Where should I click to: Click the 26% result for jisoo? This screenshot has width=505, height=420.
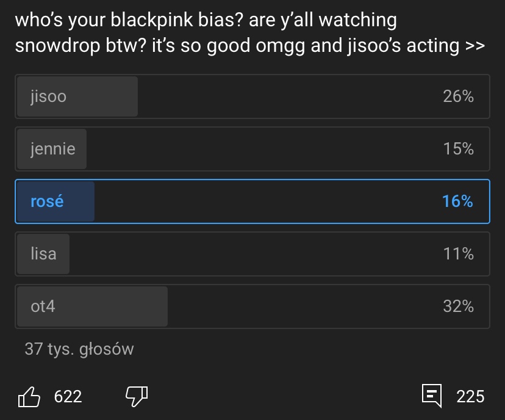pos(458,96)
